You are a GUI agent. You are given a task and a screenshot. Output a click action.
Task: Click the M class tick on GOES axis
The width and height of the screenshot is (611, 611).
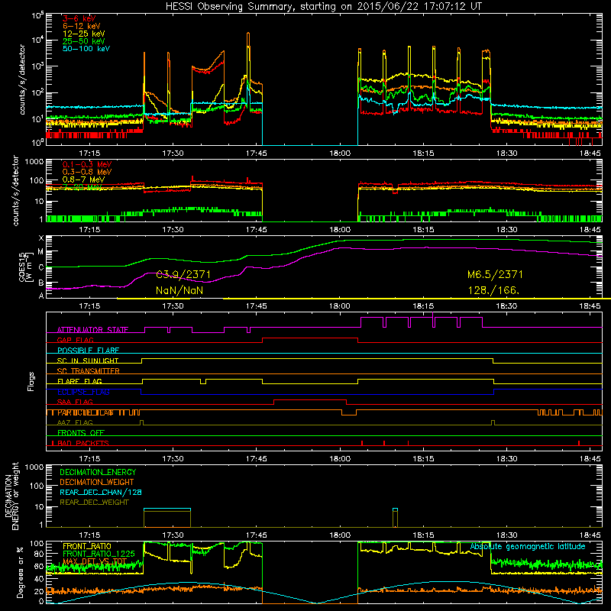click(x=40, y=252)
